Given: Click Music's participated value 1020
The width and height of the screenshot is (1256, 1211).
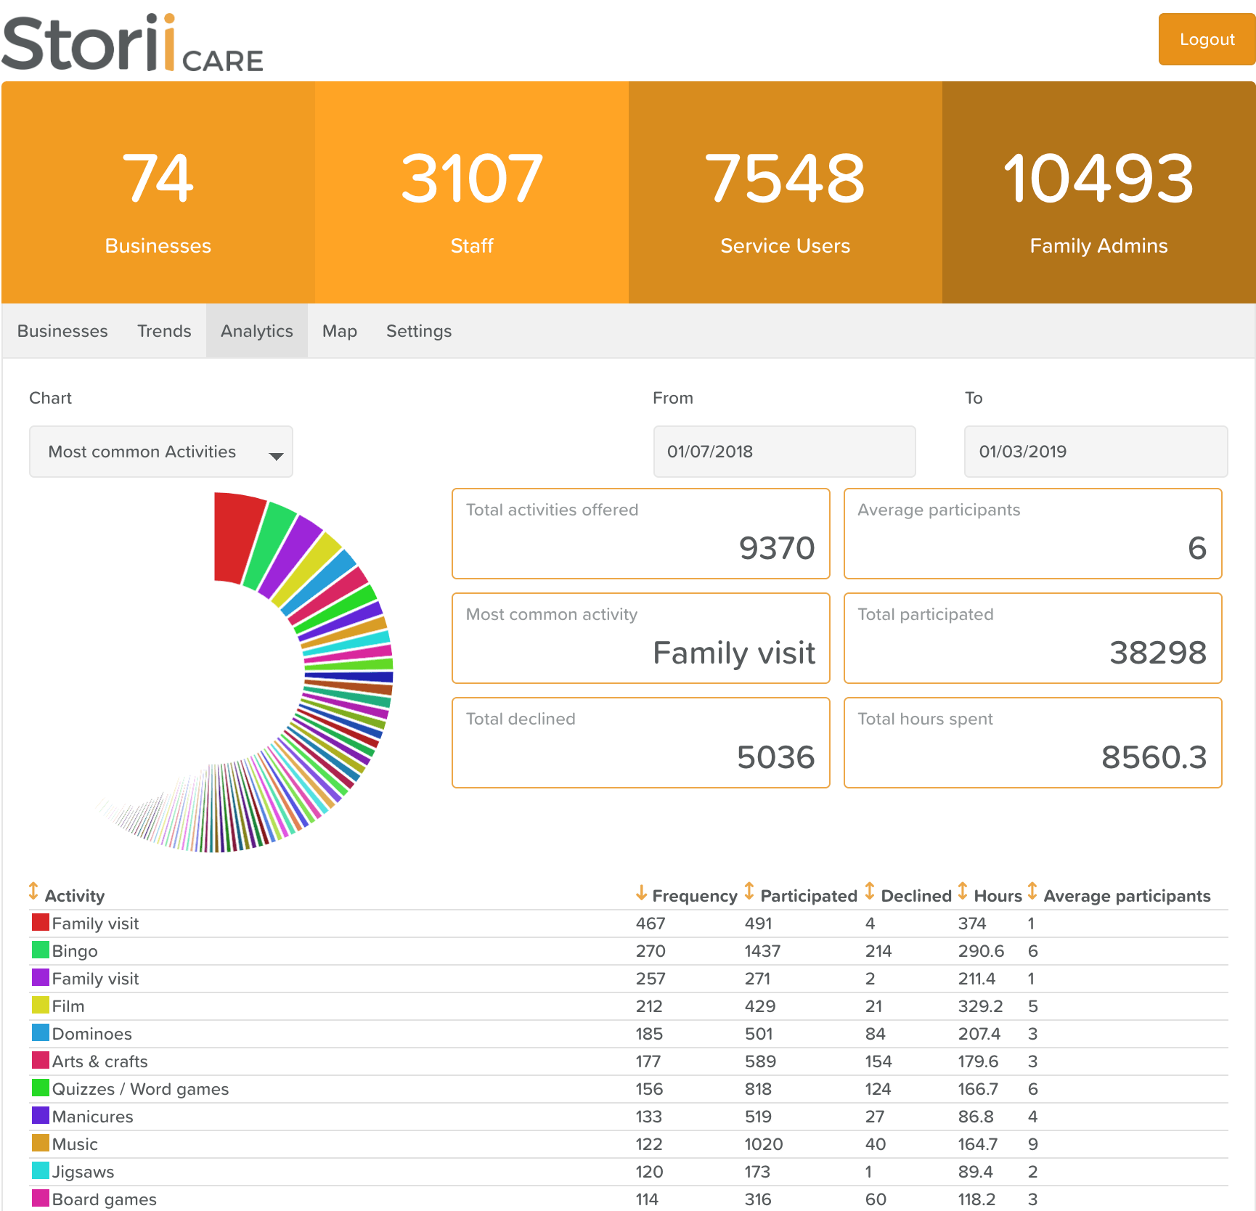Looking at the screenshot, I should point(764,1144).
